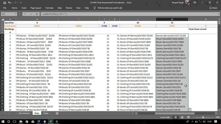This screenshot has height=124, width=221.
Task: Expand the formula bar chevron
Action: click(x=219, y=14)
